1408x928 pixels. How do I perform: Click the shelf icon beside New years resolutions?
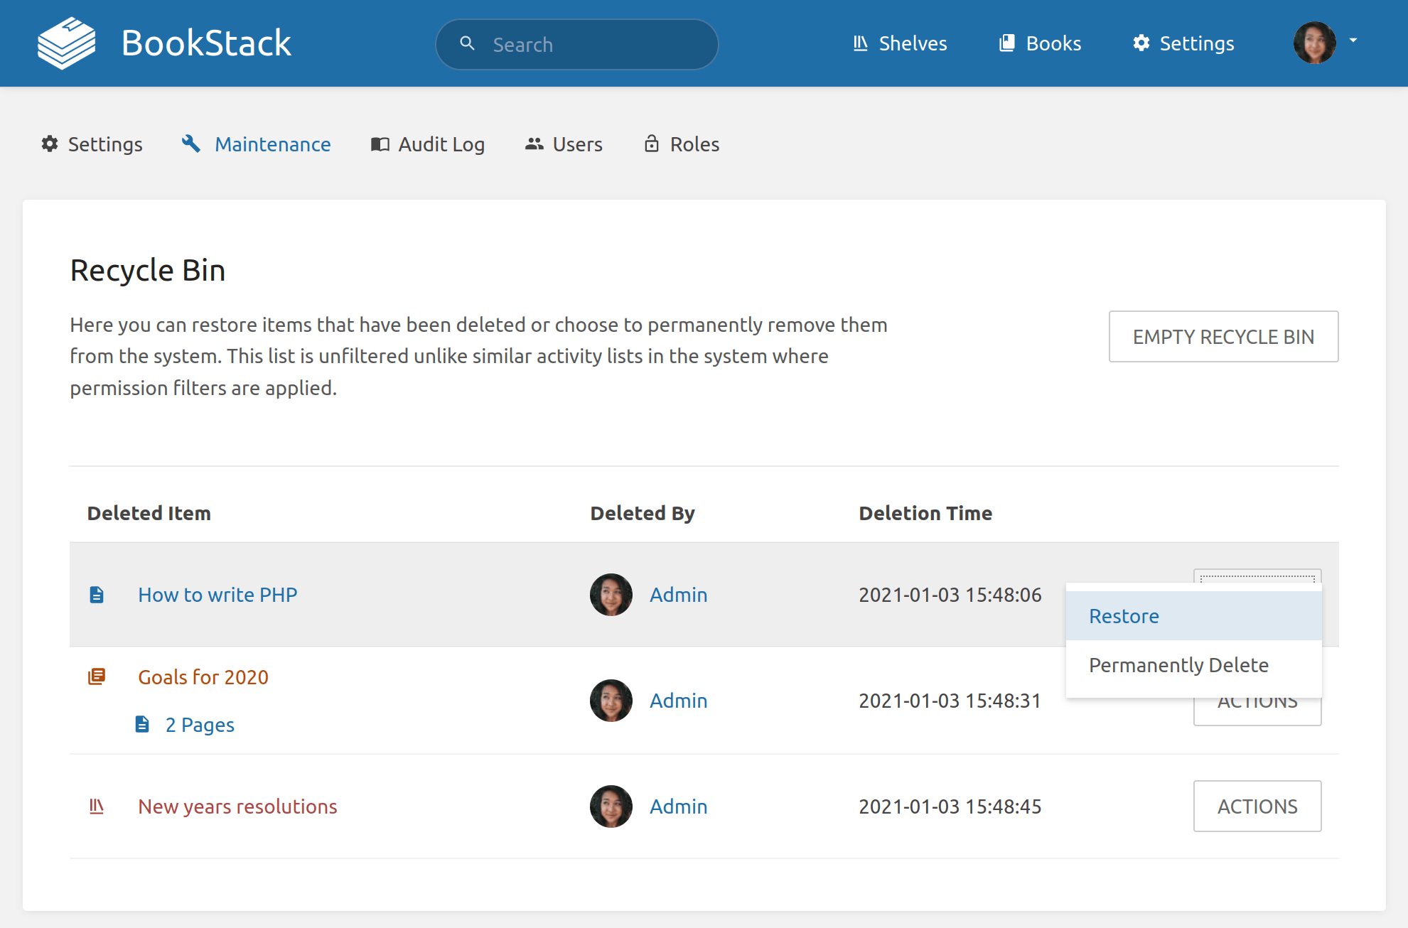97,806
